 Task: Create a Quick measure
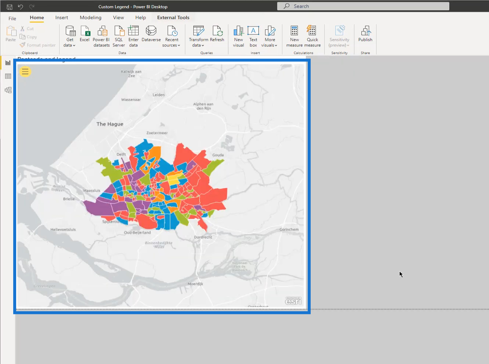tap(313, 36)
